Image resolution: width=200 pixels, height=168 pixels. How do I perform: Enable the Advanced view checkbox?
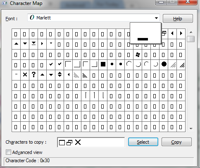click(x=8, y=152)
